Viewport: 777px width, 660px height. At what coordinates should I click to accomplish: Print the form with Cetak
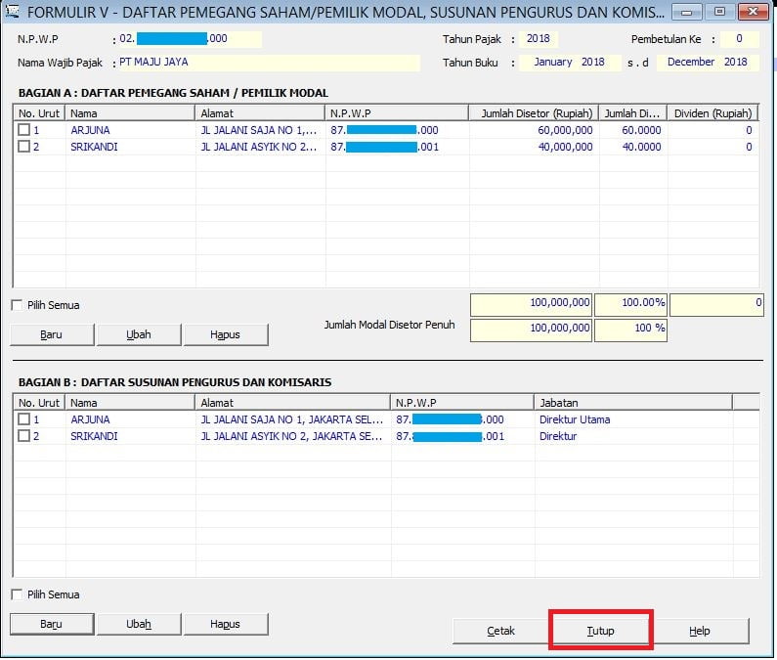[x=500, y=632]
